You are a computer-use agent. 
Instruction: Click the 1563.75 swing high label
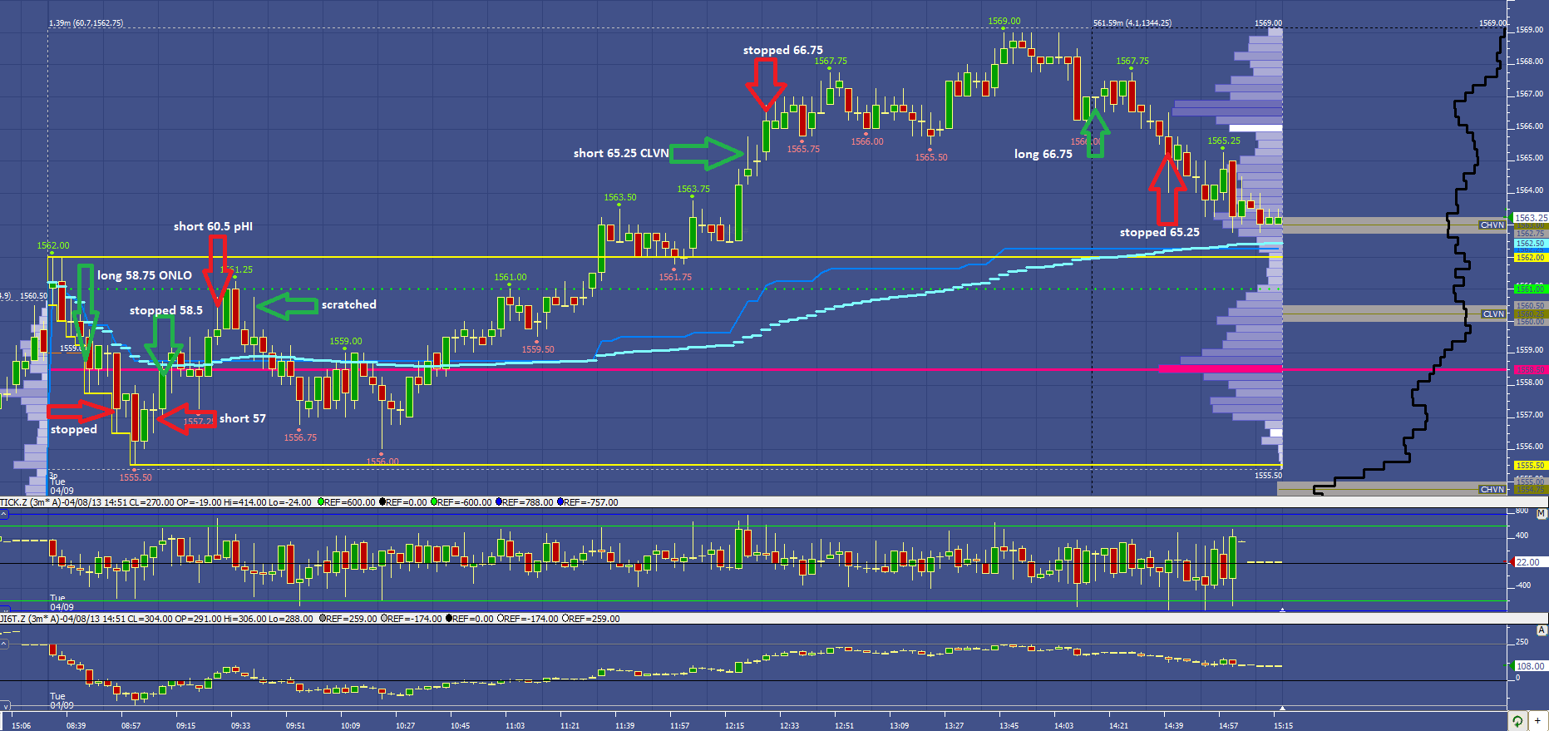coord(693,190)
